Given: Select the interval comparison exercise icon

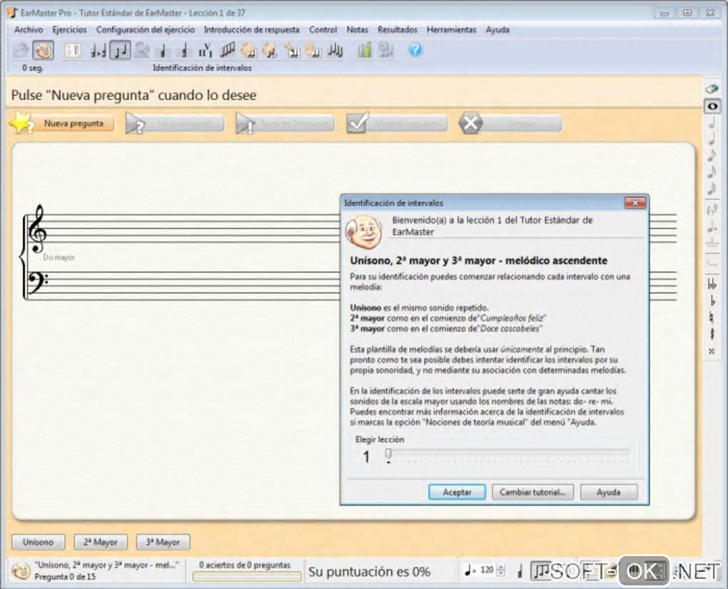Looking at the screenshot, I should coord(98,50).
